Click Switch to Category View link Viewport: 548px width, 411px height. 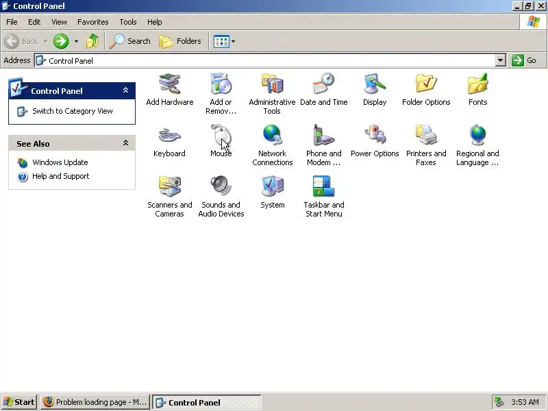73,111
